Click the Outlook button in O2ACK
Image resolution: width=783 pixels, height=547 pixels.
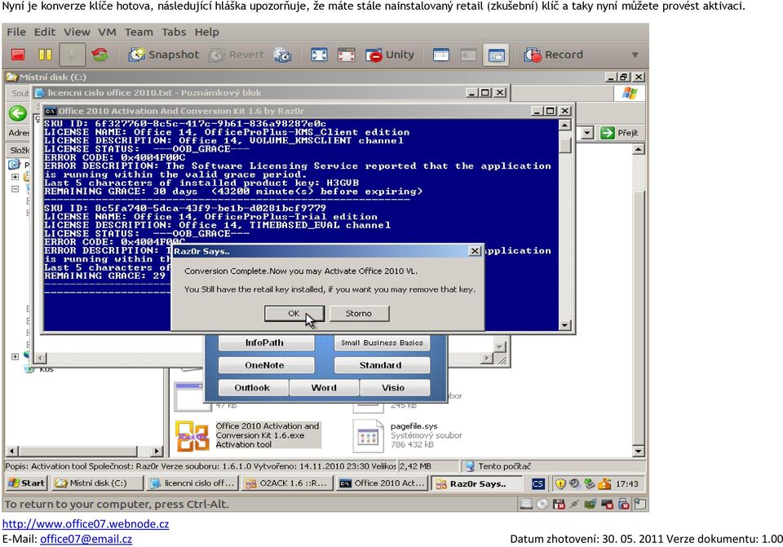point(252,388)
